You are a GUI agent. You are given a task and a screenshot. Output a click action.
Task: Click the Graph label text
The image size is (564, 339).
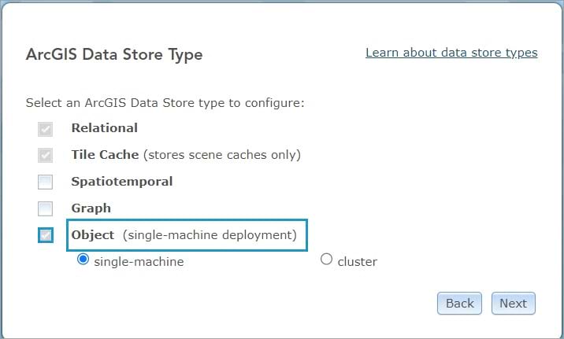[x=91, y=208]
